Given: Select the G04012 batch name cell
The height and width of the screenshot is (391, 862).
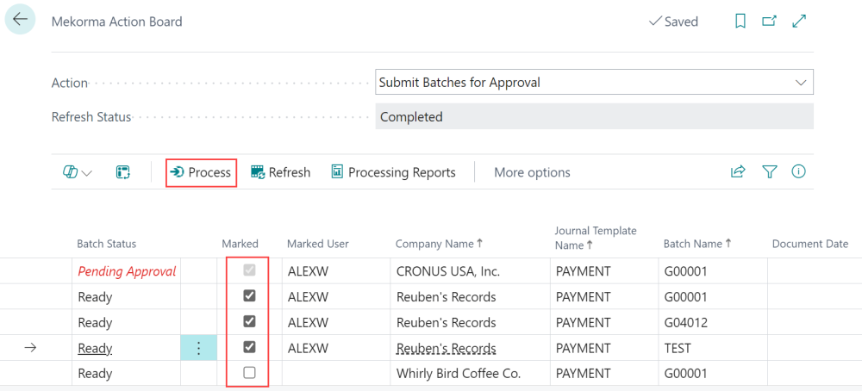Looking at the screenshot, I should pyautogui.click(x=713, y=322).
